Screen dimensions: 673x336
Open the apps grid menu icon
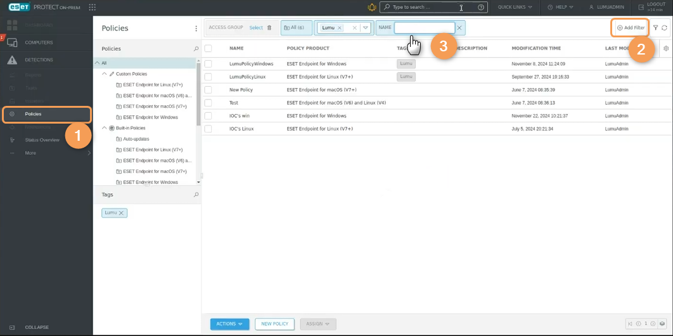(x=93, y=8)
